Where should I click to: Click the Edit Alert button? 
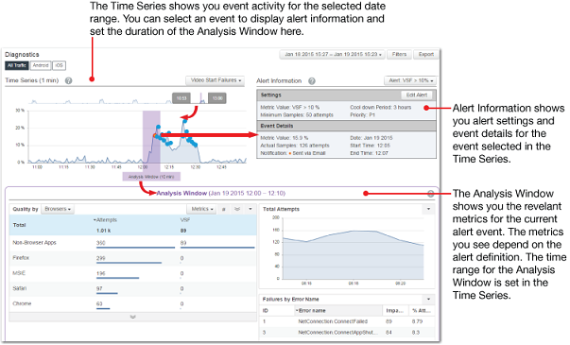(x=417, y=95)
